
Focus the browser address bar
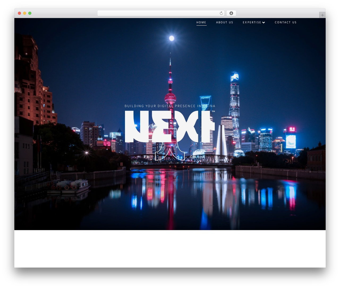[x=161, y=13]
